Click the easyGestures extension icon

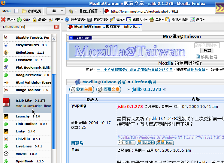pos(6,45)
